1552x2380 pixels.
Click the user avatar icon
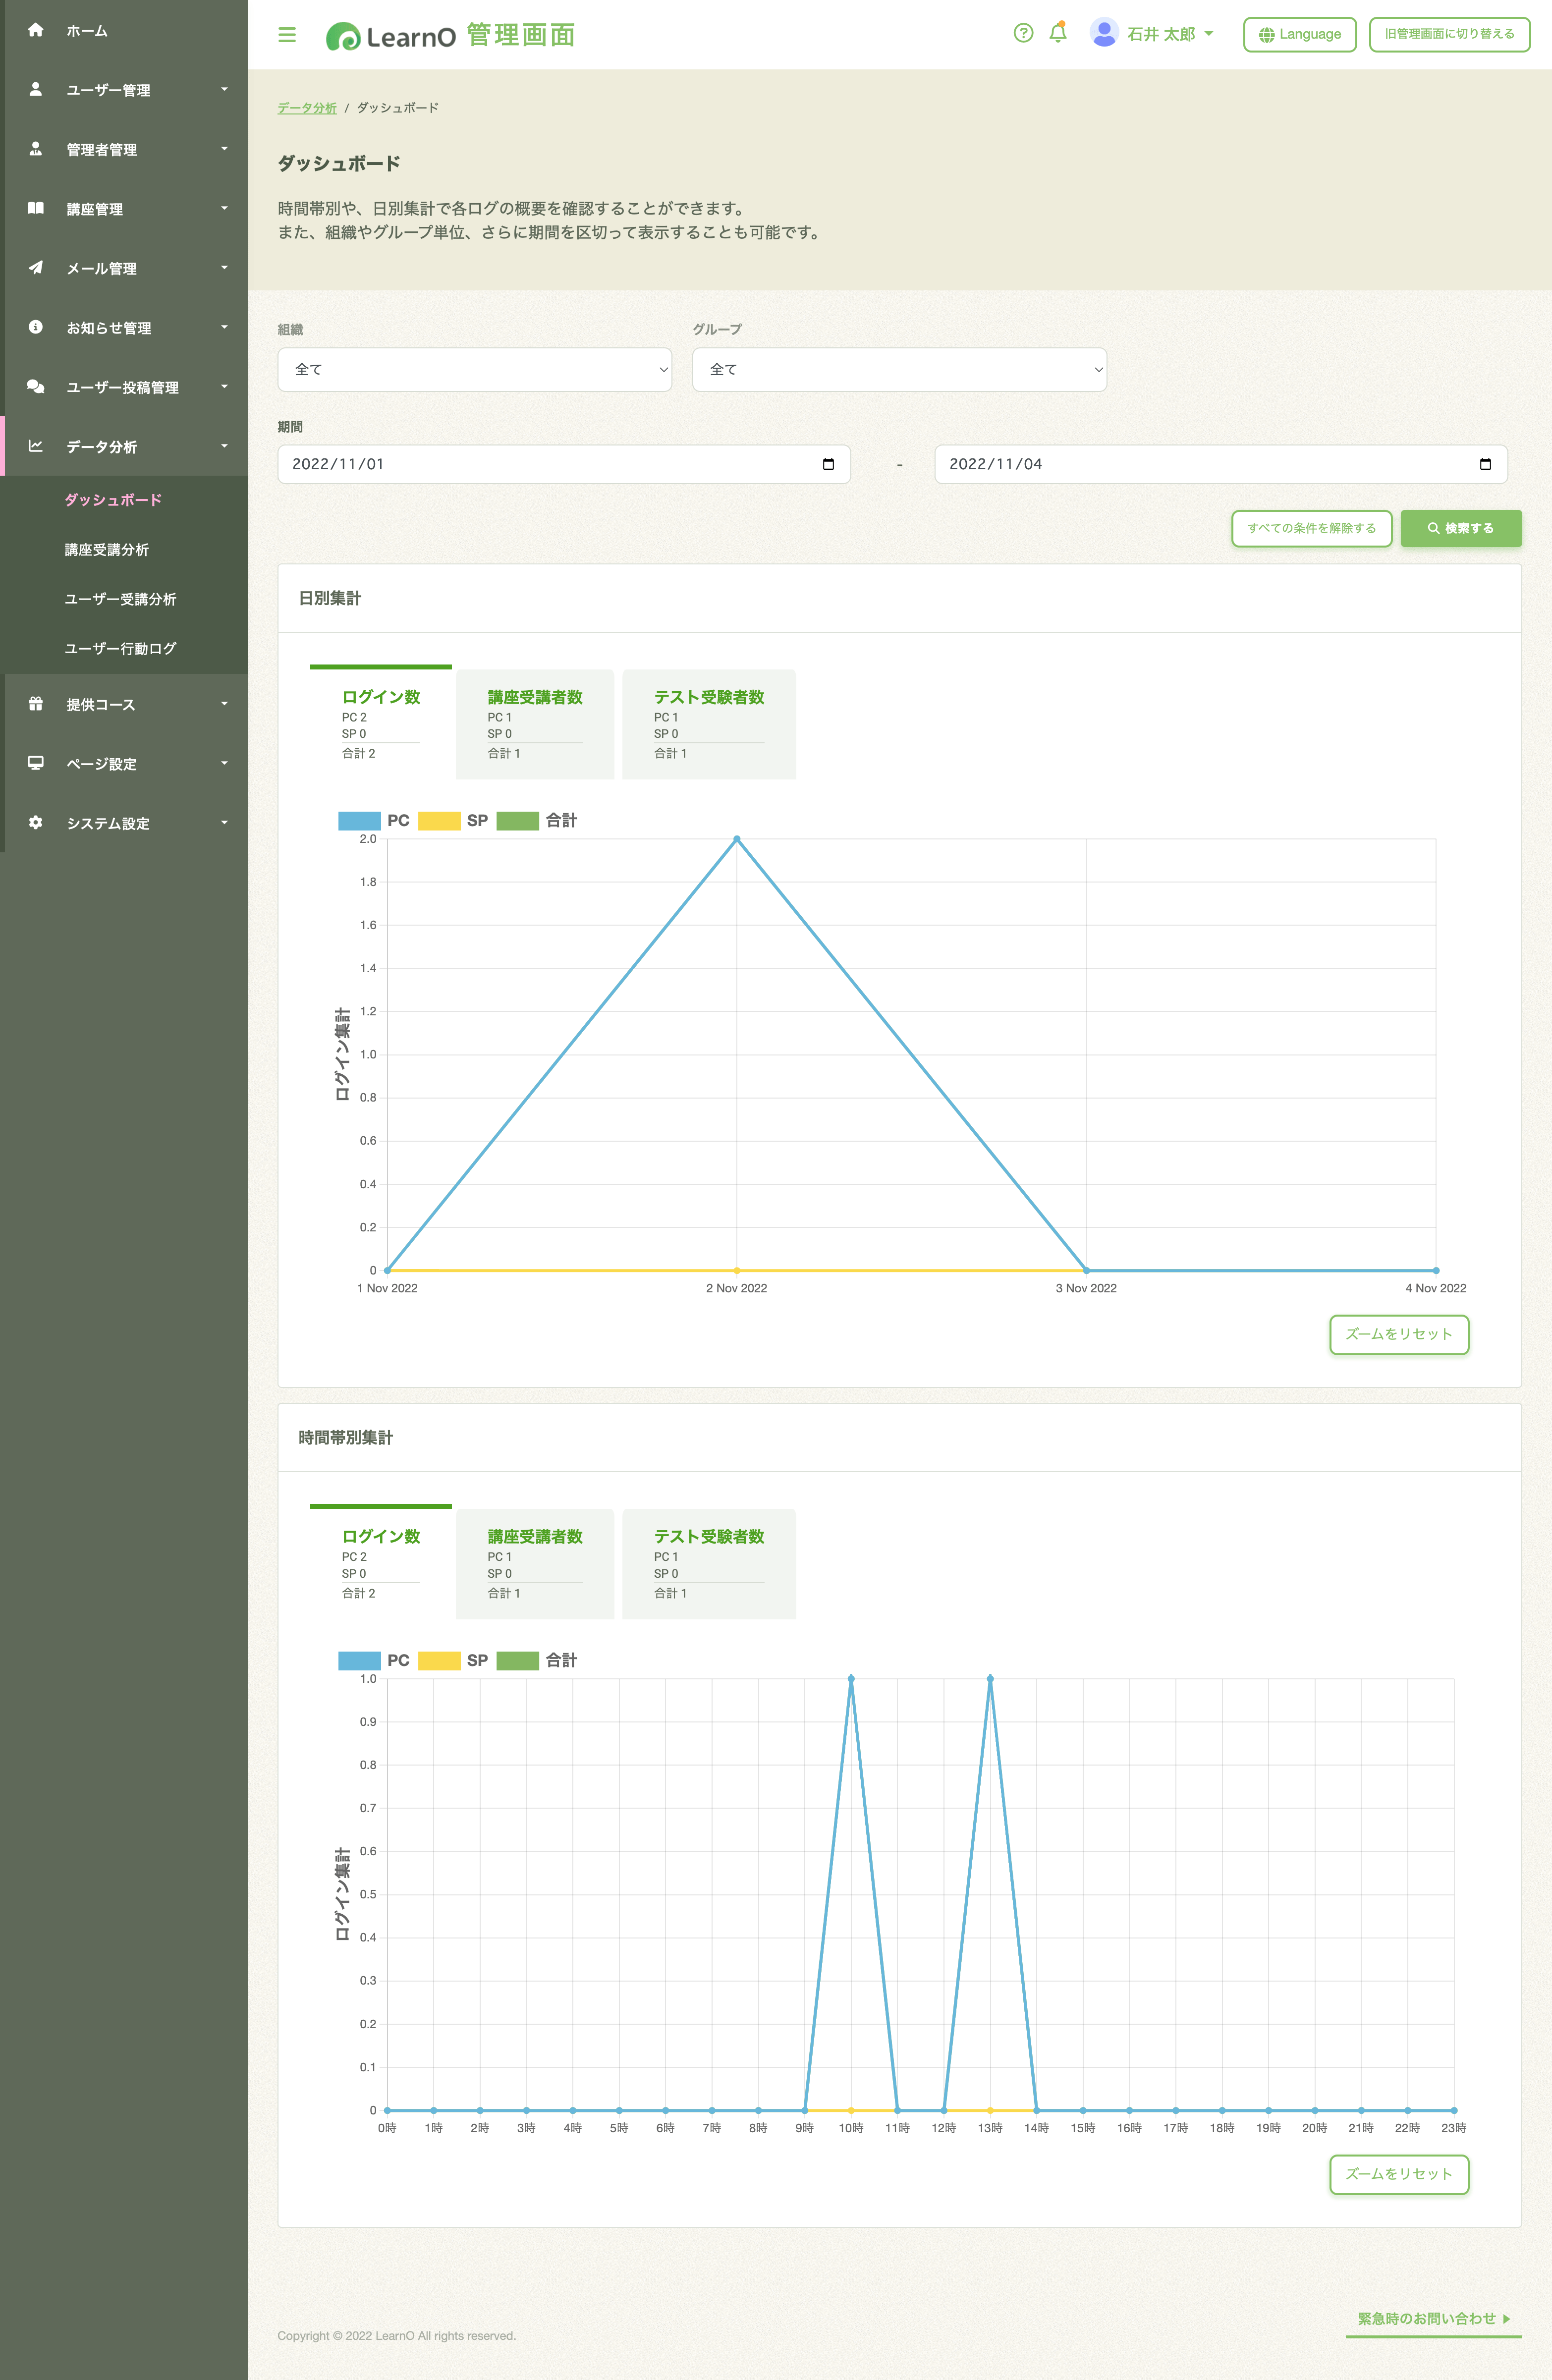[x=1103, y=33]
